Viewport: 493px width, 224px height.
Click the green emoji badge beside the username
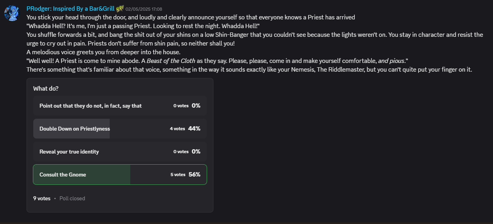click(120, 9)
